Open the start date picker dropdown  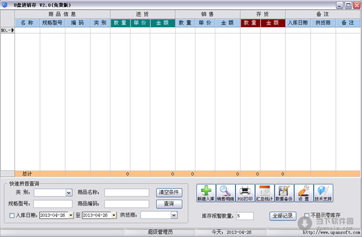pyautogui.click(x=71, y=215)
